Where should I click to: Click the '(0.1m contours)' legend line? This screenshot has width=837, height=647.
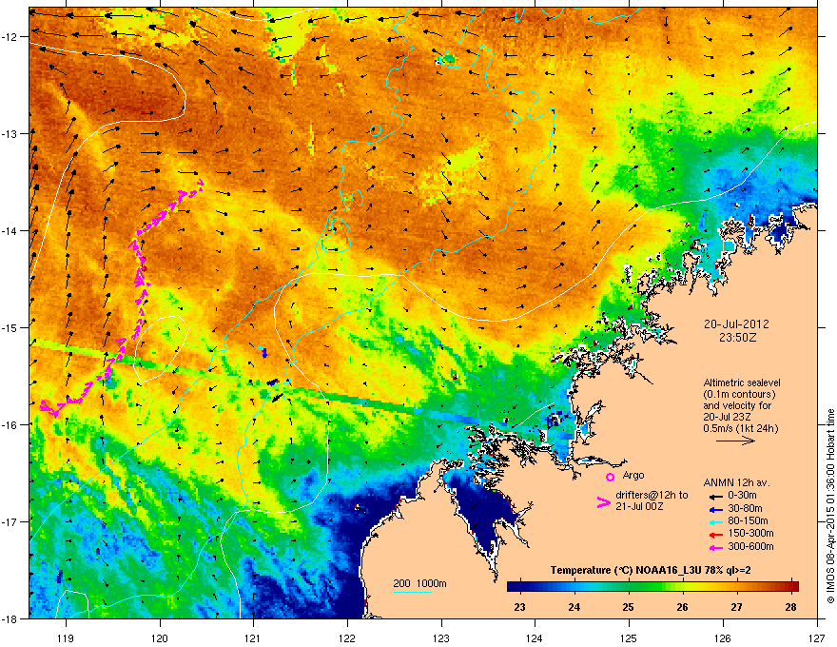tap(739, 395)
